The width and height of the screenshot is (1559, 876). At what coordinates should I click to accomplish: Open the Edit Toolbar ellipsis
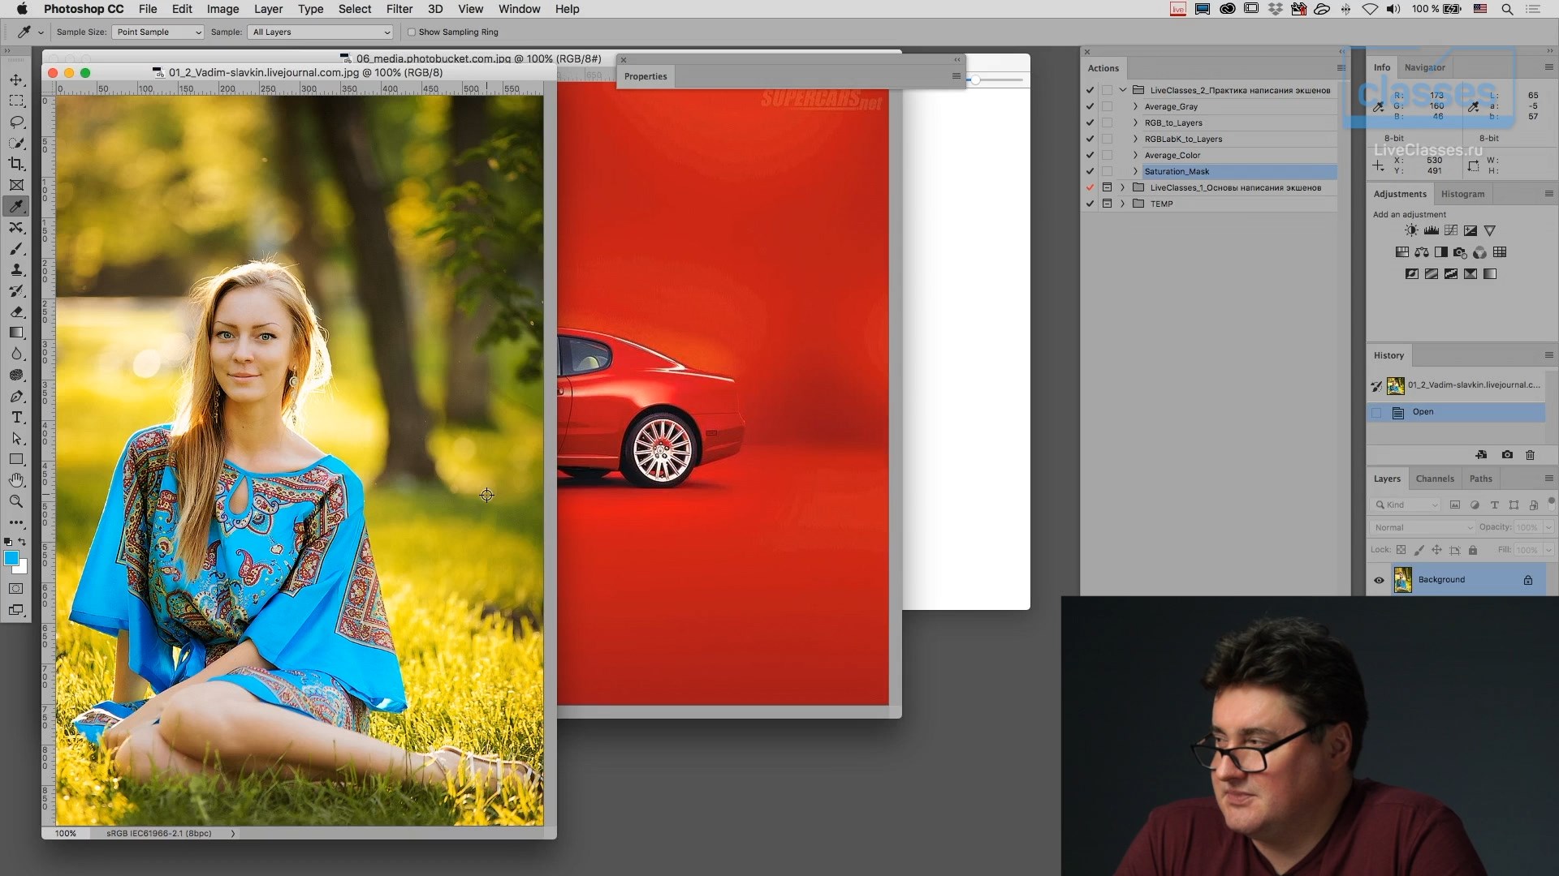(16, 522)
